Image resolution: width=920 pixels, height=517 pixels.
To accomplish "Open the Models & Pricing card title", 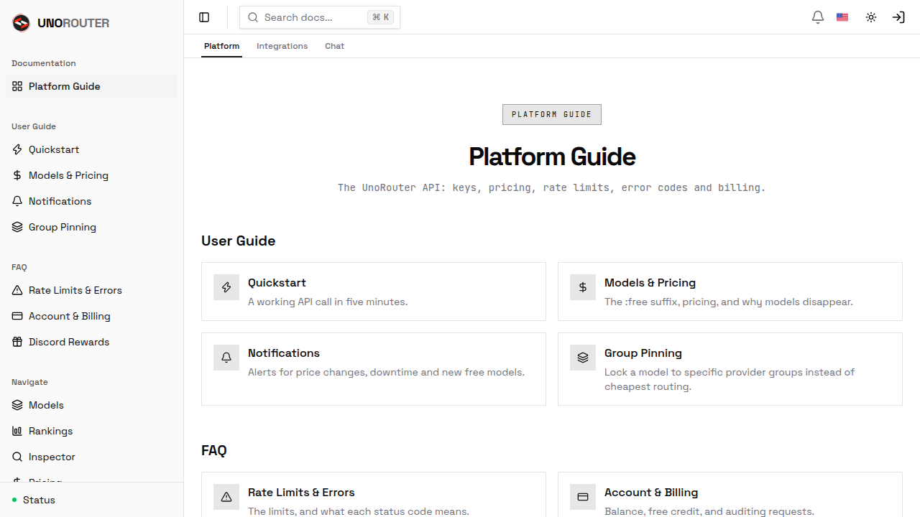I will click(650, 283).
